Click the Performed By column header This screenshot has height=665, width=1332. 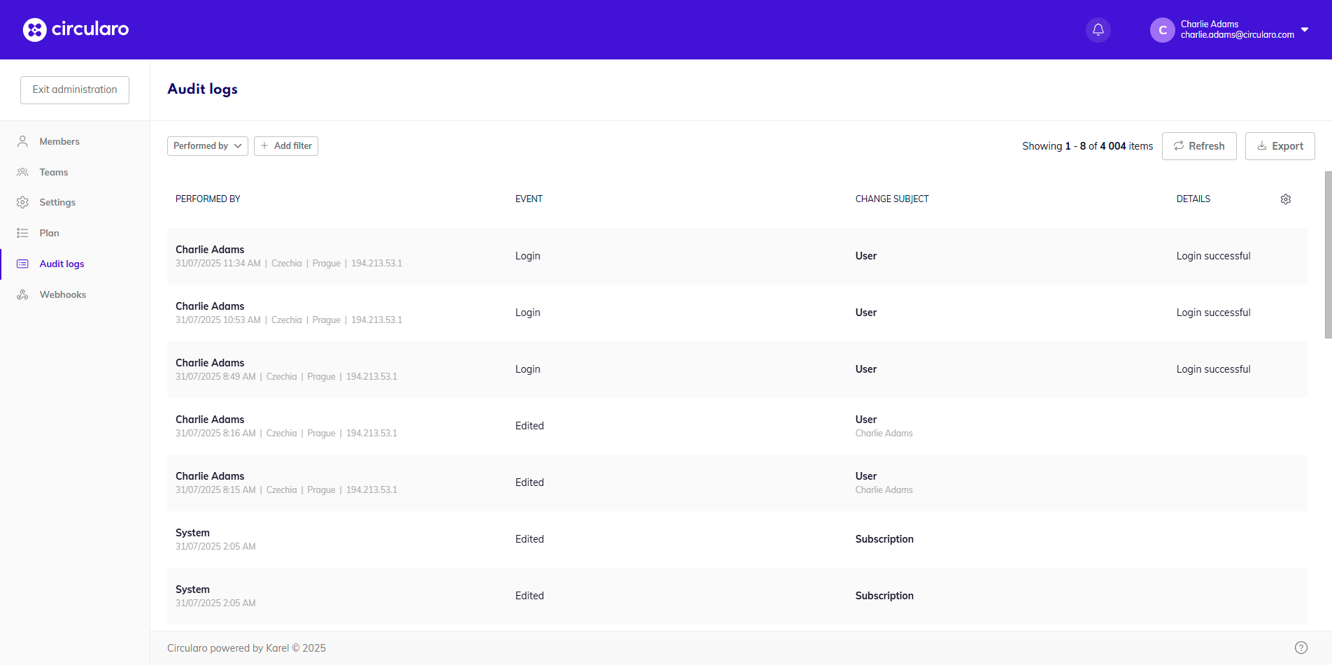click(x=208, y=199)
